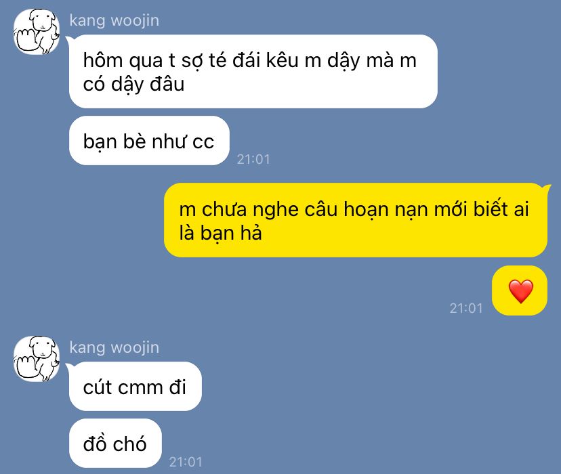Tap the word 'hoạn nạn' in yellow bubble
This screenshot has height=474, width=561.
[386, 209]
